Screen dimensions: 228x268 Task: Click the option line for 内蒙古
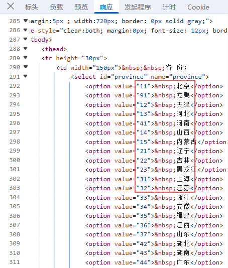pos(157,142)
